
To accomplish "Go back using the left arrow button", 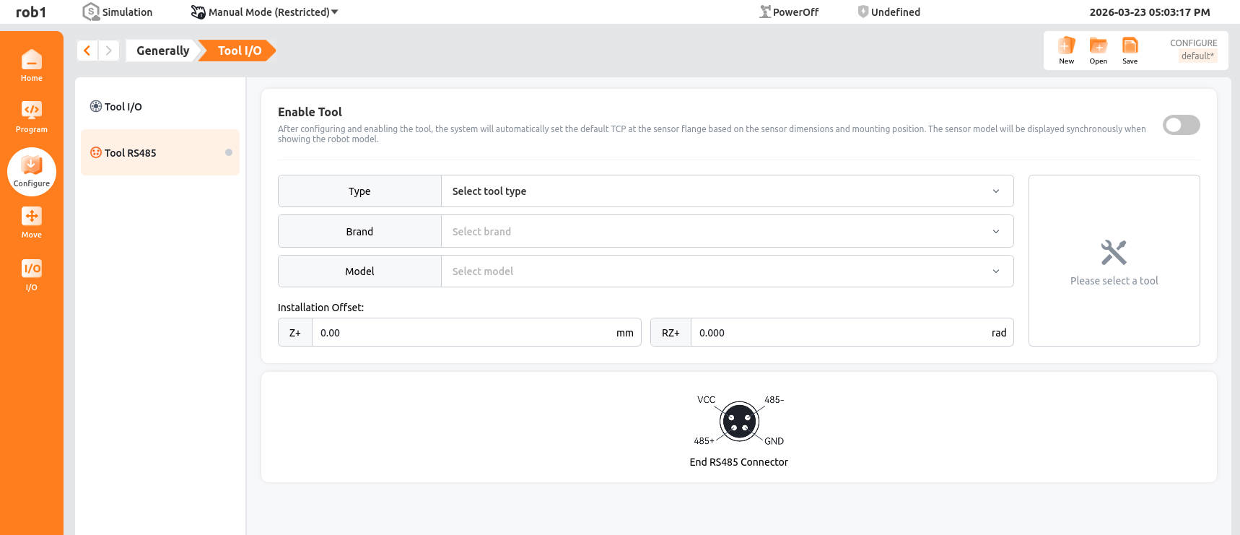I will click(x=87, y=51).
